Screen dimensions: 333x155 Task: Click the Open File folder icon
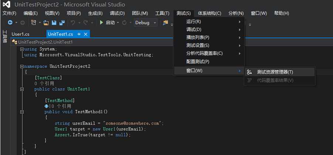[x=46, y=23]
